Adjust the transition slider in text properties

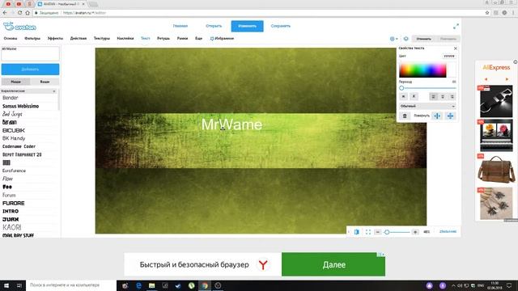coord(428,88)
